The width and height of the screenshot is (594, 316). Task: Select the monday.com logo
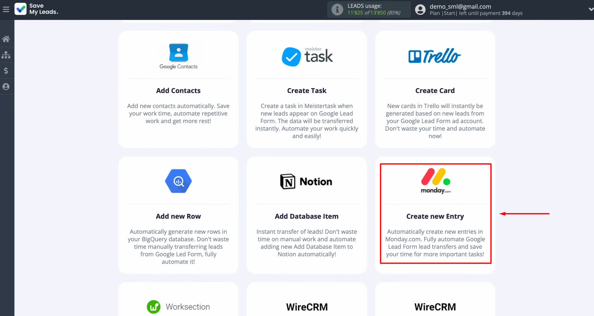click(x=436, y=181)
